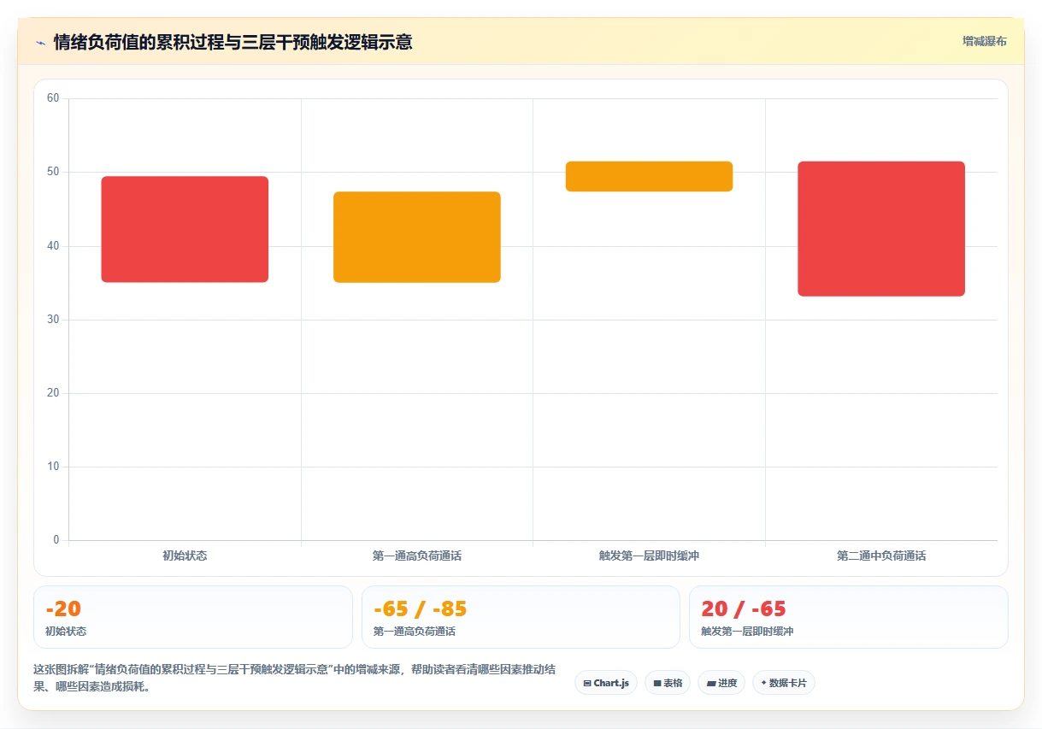The image size is (1042, 729).
Task: Click the red 第二通中负荷通话 bar
Action: point(881,228)
